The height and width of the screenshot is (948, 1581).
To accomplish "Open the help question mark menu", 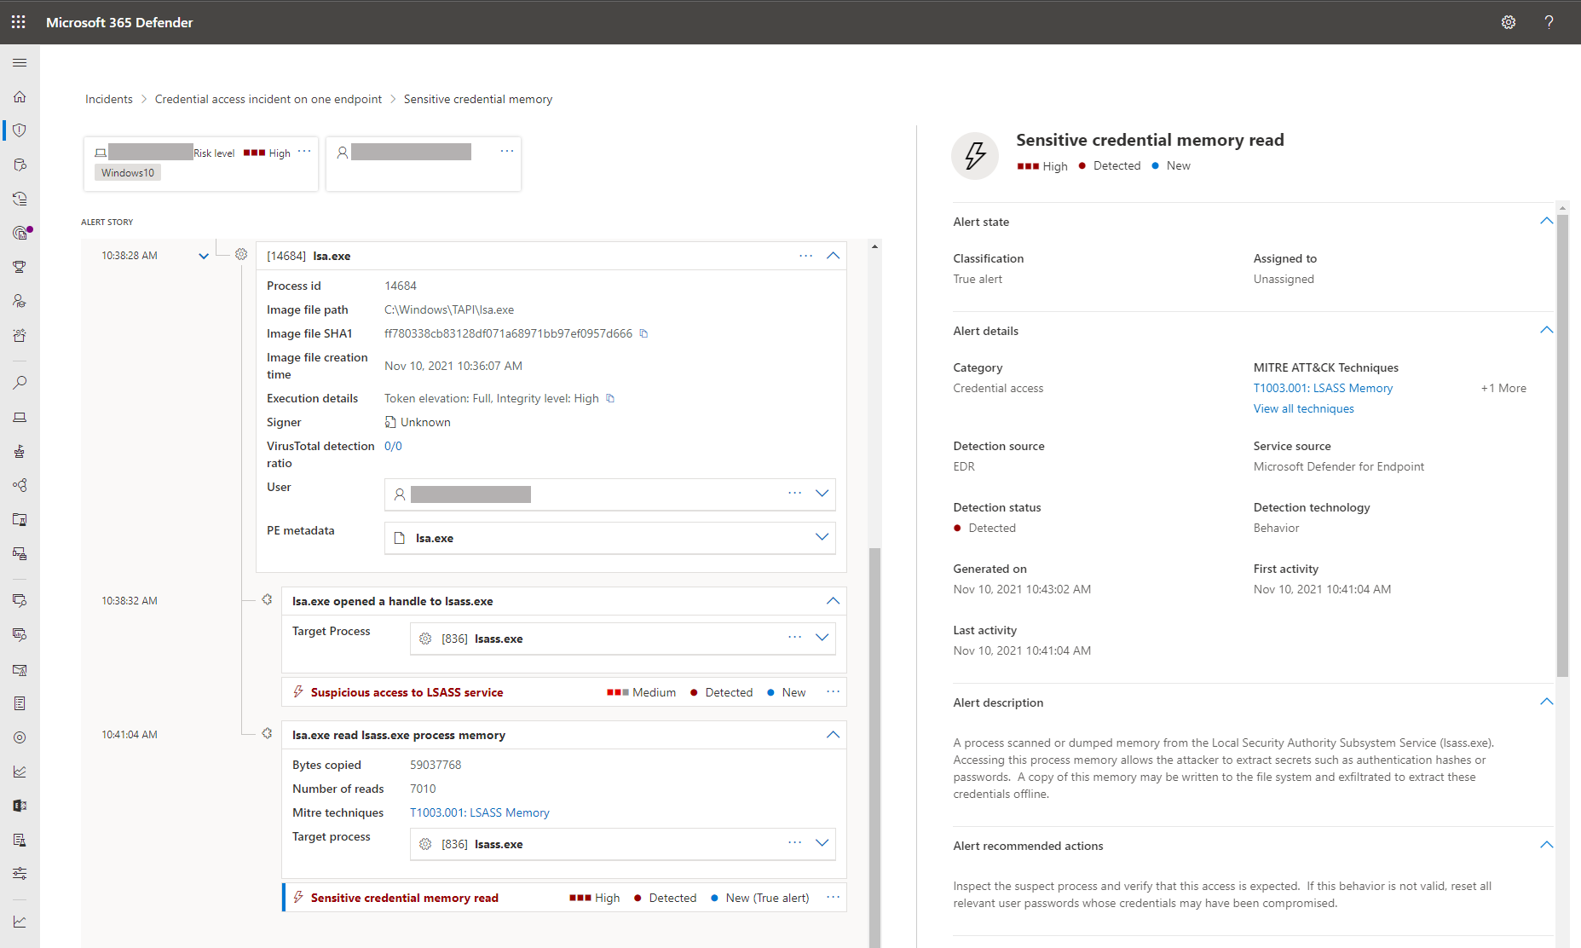I will point(1549,22).
